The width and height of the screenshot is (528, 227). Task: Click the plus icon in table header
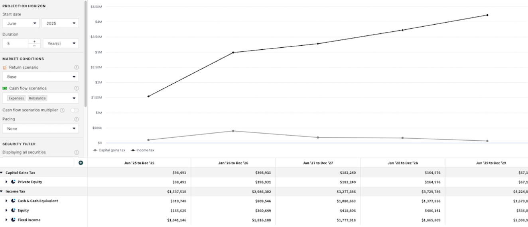(x=81, y=163)
